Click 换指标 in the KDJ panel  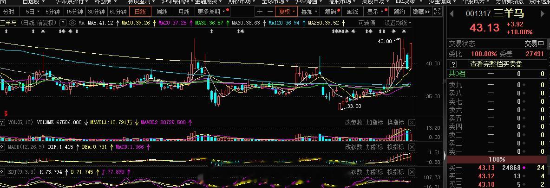(396, 172)
